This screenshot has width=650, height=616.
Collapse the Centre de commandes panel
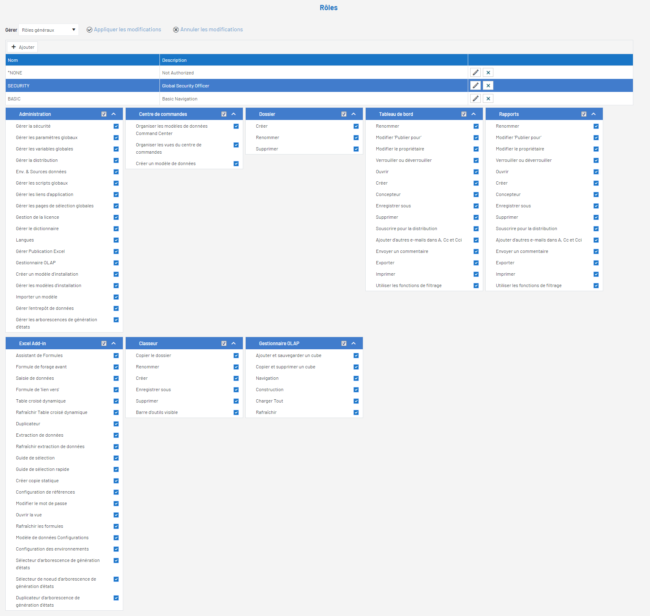click(x=233, y=114)
